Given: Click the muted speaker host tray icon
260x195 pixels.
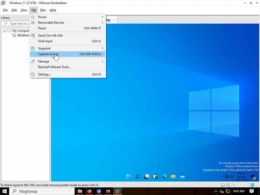Looking at the screenshot, I should (x=222, y=191).
